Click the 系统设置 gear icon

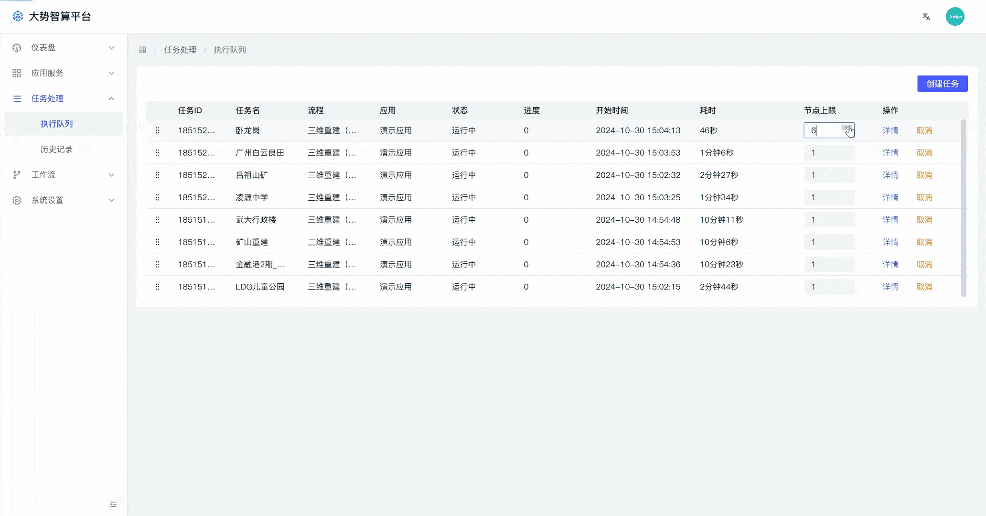pos(17,200)
